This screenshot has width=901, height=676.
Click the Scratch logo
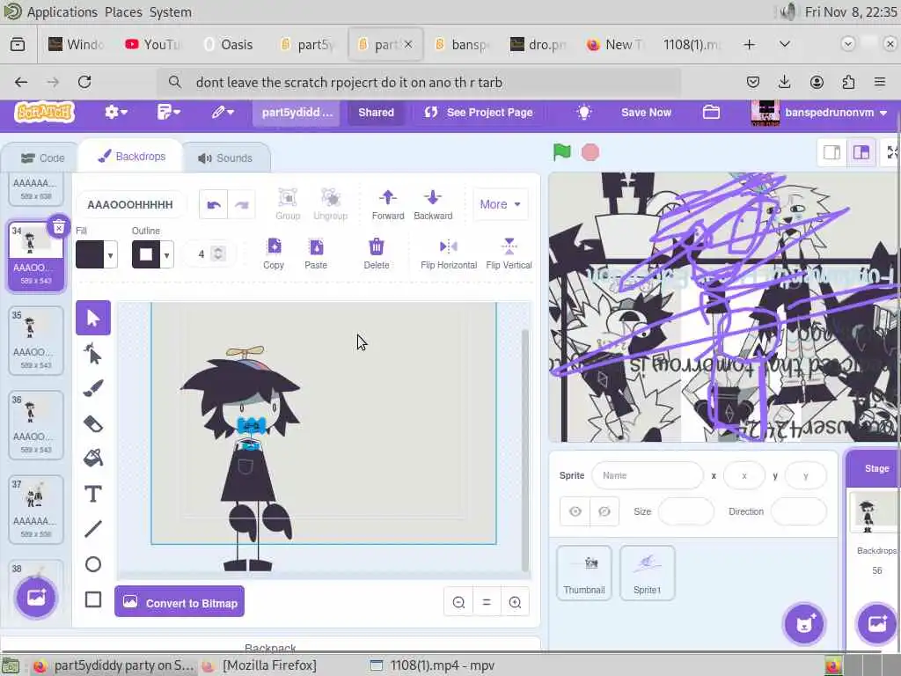pyautogui.click(x=44, y=112)
